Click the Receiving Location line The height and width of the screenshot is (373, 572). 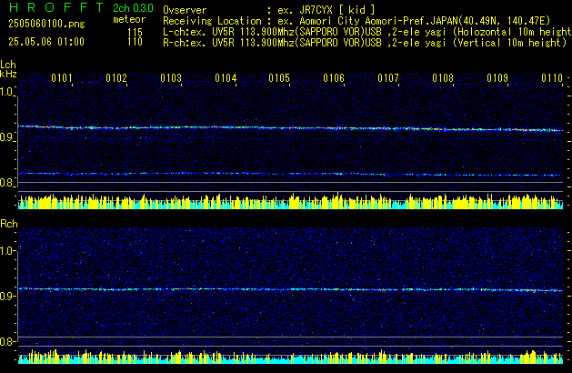click(356, 21)
